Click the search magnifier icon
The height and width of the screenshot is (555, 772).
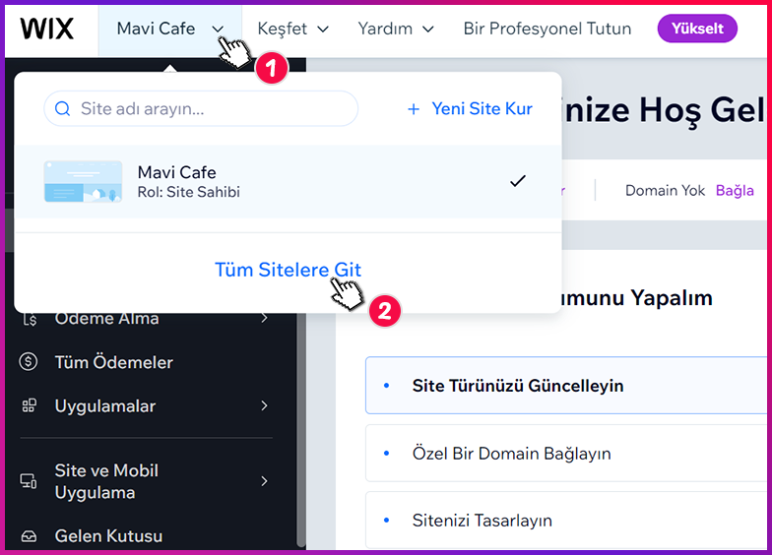click(x=63, y=108)
